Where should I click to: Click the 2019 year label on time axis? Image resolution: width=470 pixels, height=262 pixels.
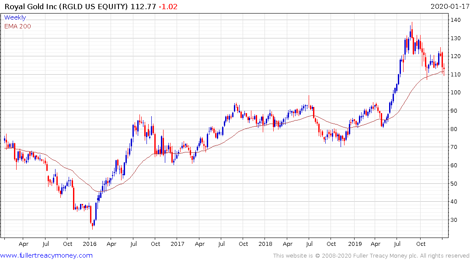pyautogui.click(x=355, y=244)
